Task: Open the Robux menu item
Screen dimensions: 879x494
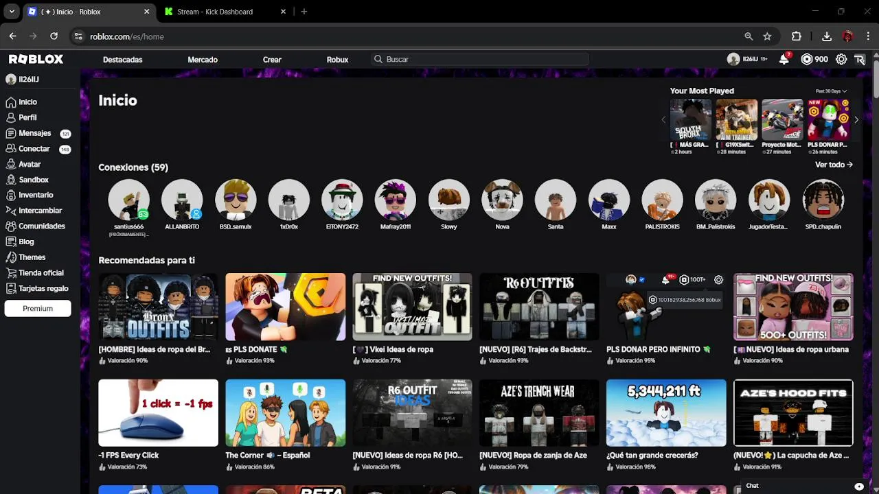Action: point(337,60)
